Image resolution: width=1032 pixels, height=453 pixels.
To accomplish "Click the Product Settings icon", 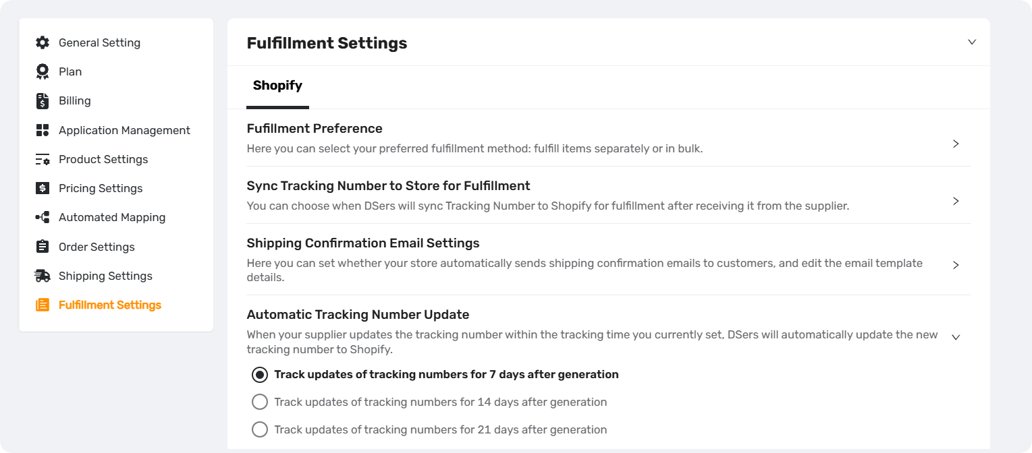I will 43,159.
